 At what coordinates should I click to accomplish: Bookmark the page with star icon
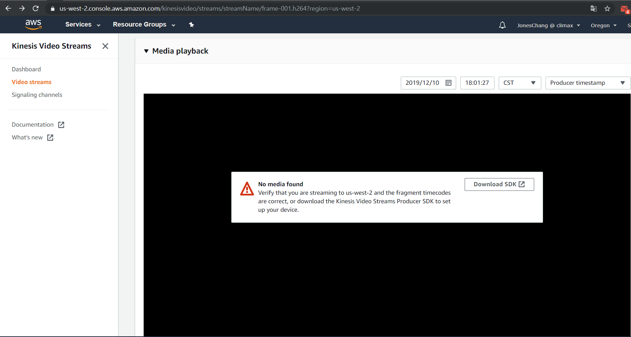pos(608,8)
